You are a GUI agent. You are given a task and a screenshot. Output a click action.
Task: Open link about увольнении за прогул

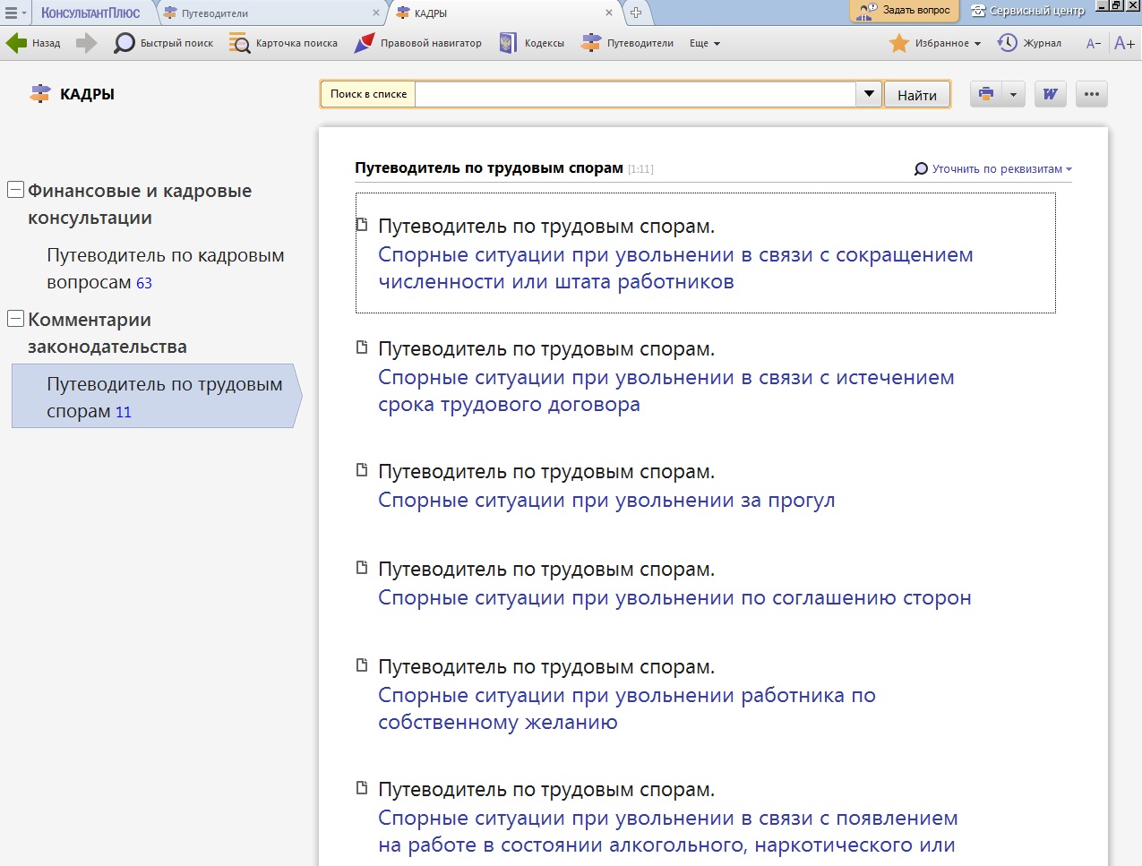605,500
